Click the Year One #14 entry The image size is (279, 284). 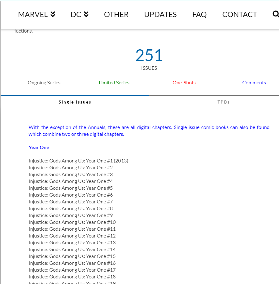[x=72, y=250]
